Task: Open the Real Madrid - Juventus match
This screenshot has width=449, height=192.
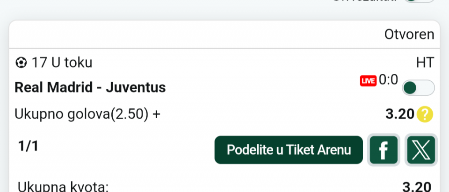Action: pos(90,87)
